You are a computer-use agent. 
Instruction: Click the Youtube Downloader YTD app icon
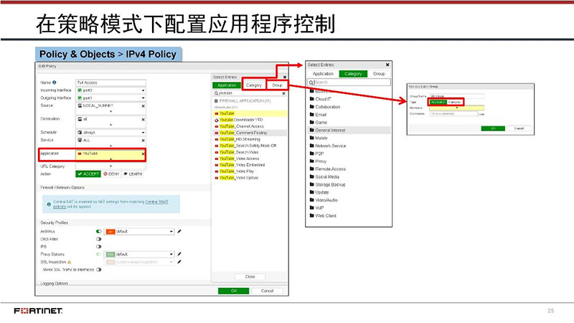pyautogui.click(x=217, y=120)
